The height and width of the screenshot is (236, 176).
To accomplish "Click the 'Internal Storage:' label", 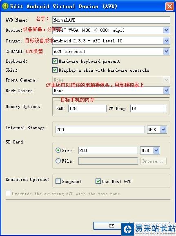I will pos(26,128).
